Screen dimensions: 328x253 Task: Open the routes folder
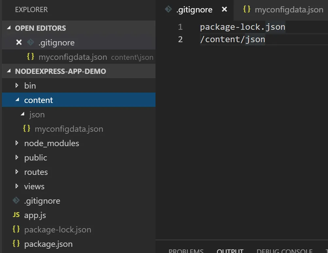(36, 172)
